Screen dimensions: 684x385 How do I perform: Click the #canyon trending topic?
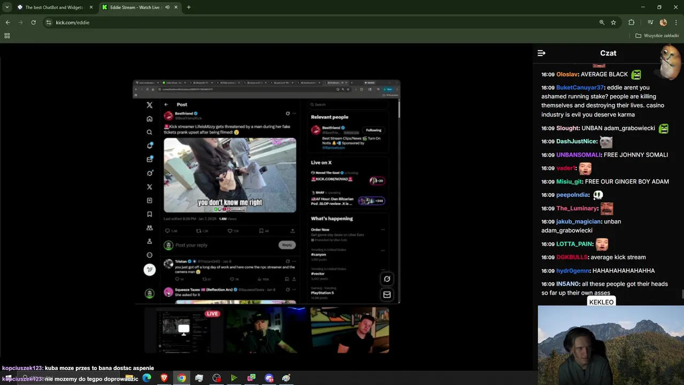(x=318, y=255)
